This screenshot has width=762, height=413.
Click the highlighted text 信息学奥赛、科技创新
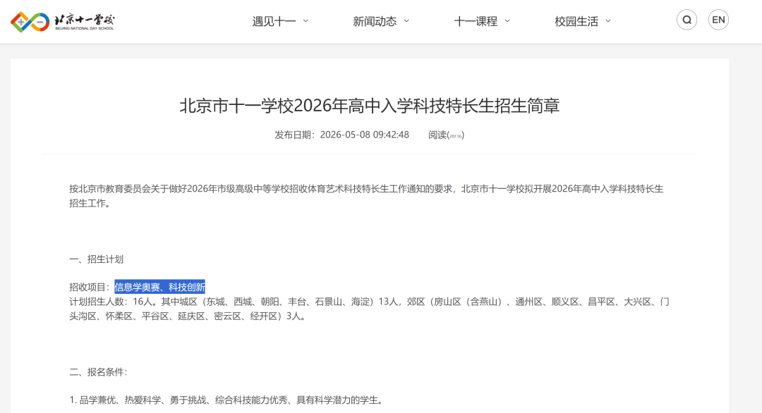pyautogui.click(x=160, y=288)
